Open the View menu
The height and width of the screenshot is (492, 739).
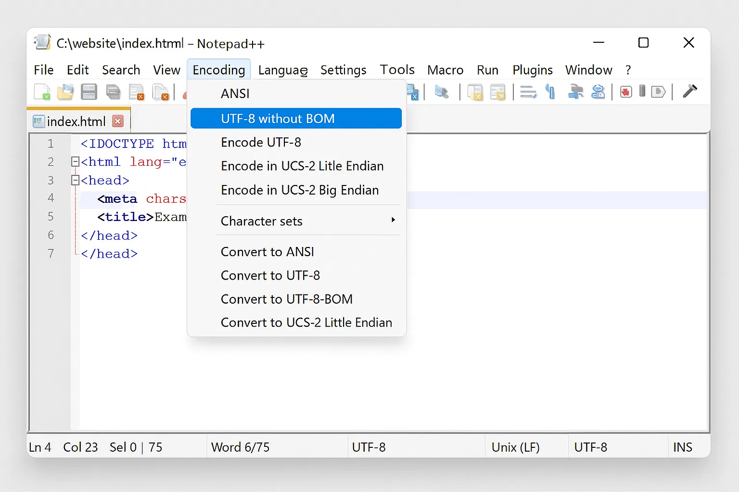tap(166, 70)
